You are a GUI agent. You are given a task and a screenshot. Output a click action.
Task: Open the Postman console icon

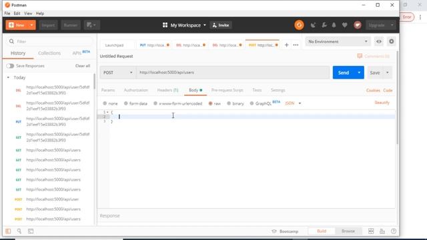[31, 231]
